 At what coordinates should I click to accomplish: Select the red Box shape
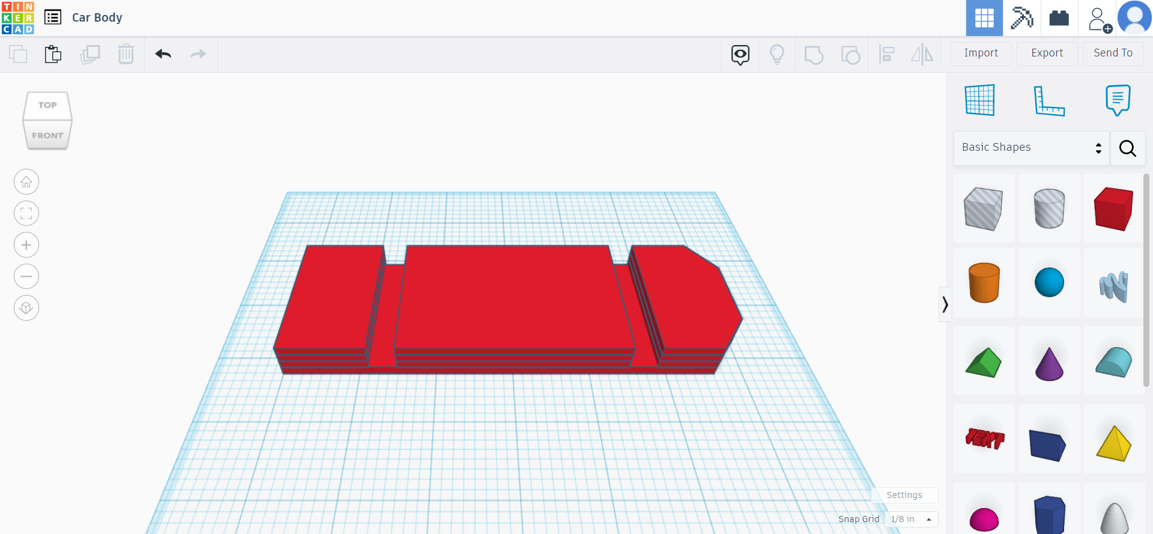pos(1114,208)
